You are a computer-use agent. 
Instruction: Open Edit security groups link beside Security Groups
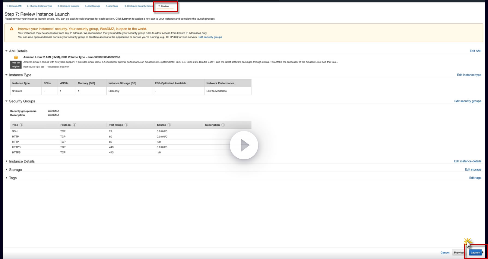(468, 101)
